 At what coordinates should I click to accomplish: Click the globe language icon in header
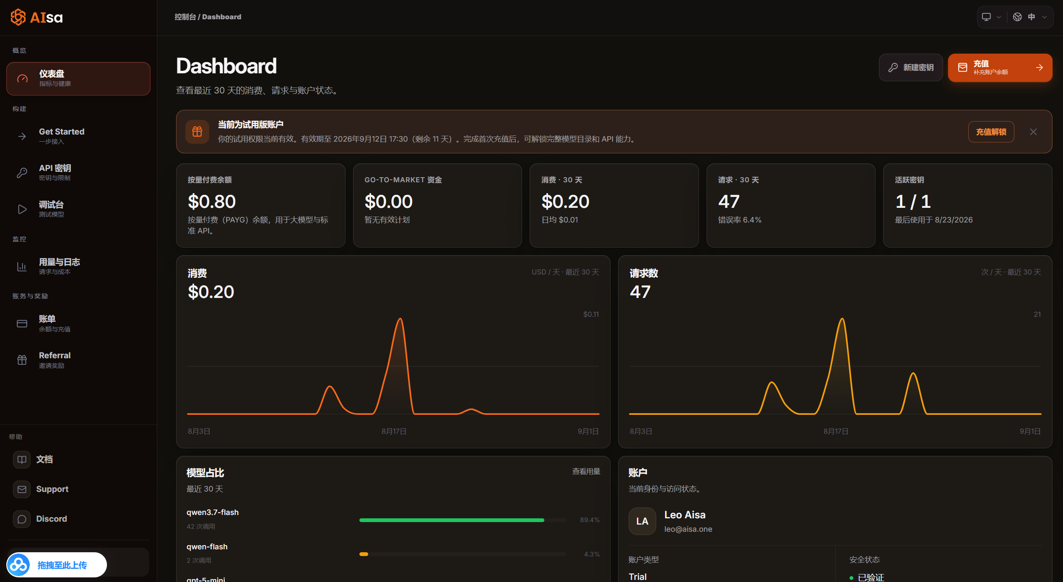[1017, 17]
